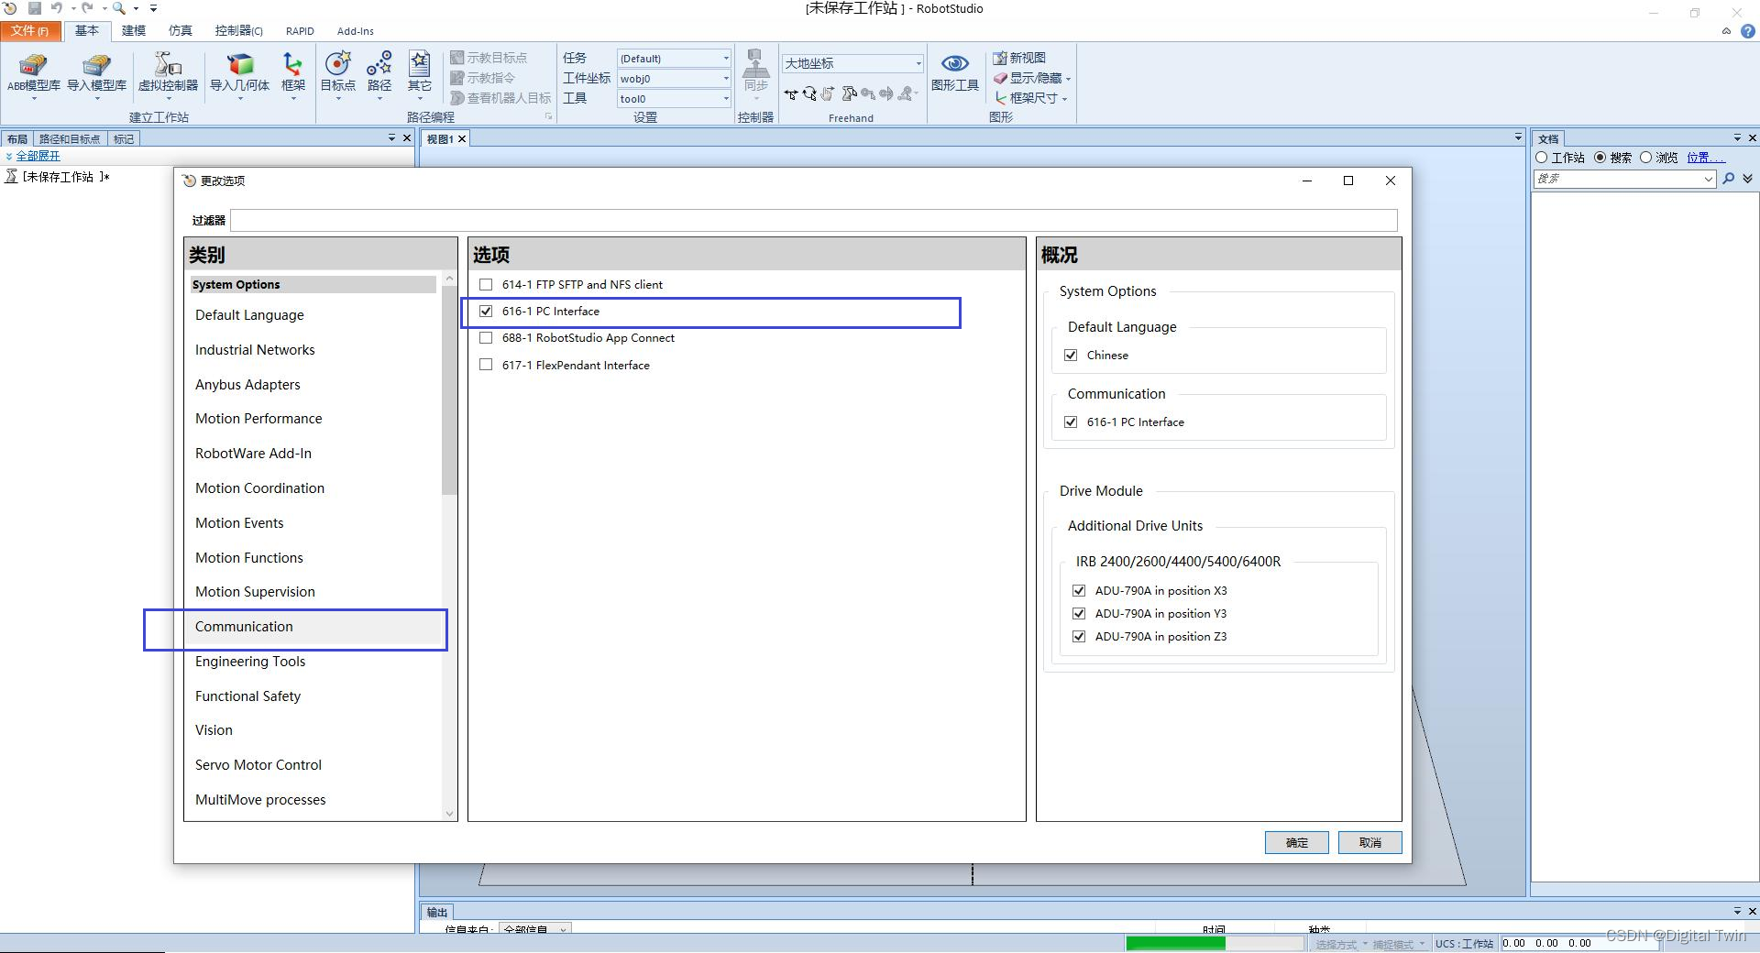Uncheck the 616-1 PC Interface option
Viewport: 1760px width, 953px height.
coord(486,311)
